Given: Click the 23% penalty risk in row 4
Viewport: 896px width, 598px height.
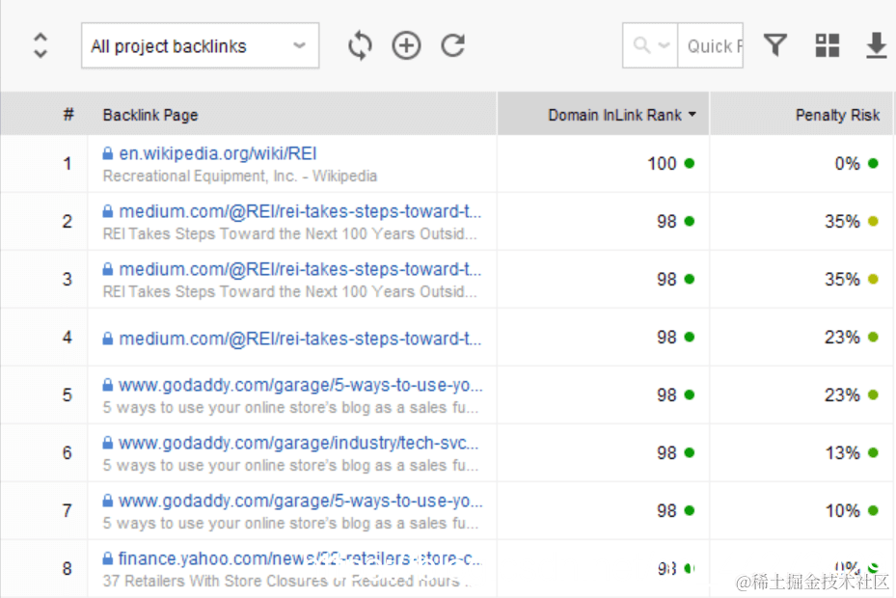Looking at the screenshot, I should (x=842, y=337).
